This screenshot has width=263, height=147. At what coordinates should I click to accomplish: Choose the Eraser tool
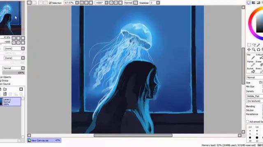tap(259, 64)
